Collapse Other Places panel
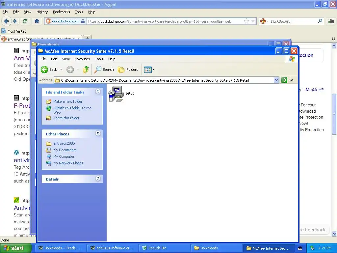337x253 pixels. point(98,133)
